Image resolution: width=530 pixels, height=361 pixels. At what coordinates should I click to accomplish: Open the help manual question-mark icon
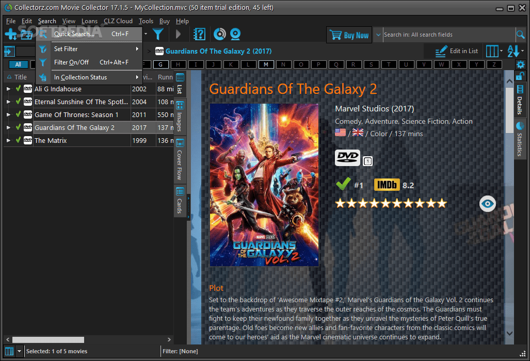click(199, 34)
